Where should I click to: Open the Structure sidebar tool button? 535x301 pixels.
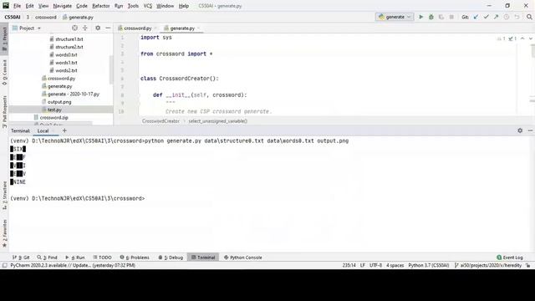(4, 195)
